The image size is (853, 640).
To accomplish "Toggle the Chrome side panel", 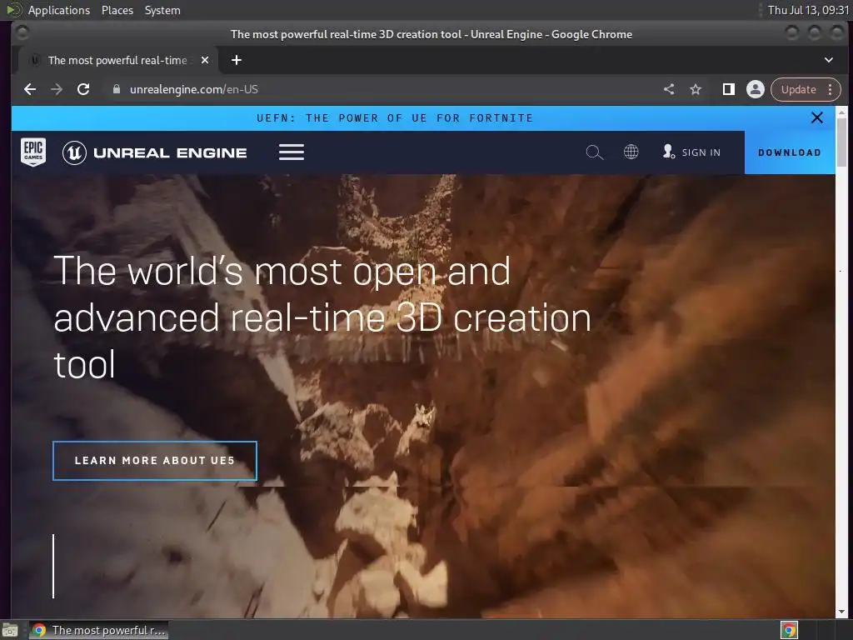I will tap(728, 89).
